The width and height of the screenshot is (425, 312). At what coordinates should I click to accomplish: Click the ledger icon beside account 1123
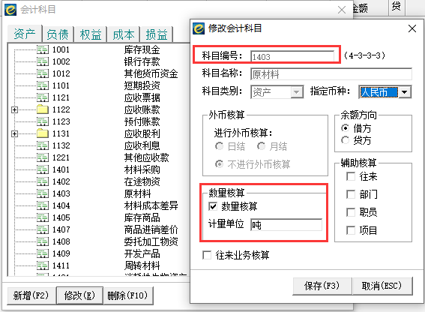pos(43,121)
